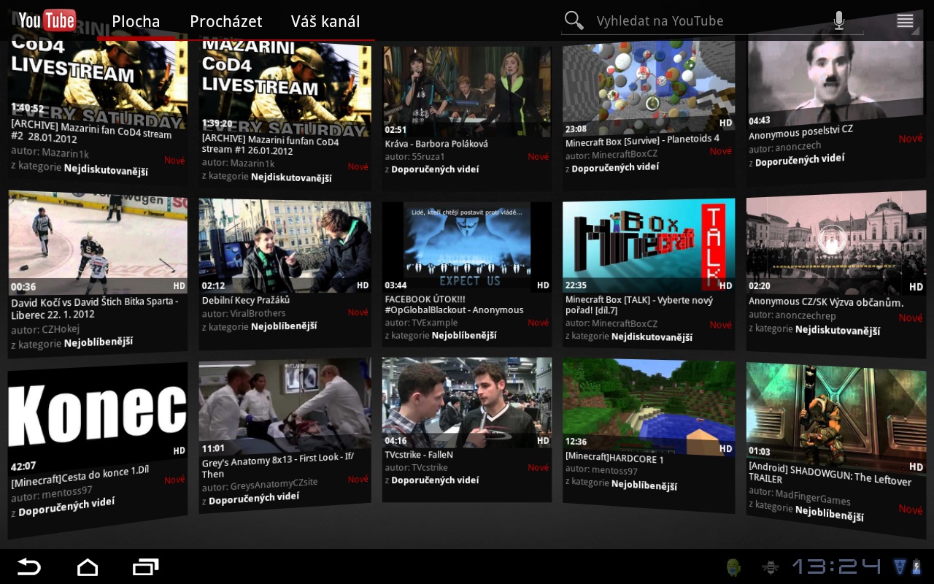Viewport: 934px width, 584px height.
Task: Open Mazarini fan CoD4 stream #2 thumbnail
Action: (97, 79)
